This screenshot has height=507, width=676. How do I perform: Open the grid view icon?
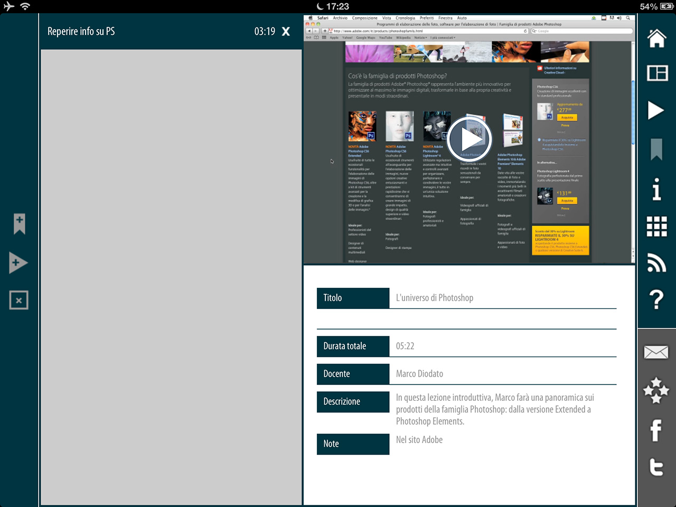657,227
